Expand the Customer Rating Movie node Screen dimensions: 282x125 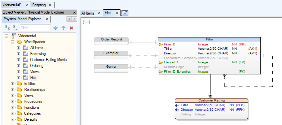coord(18,60)
